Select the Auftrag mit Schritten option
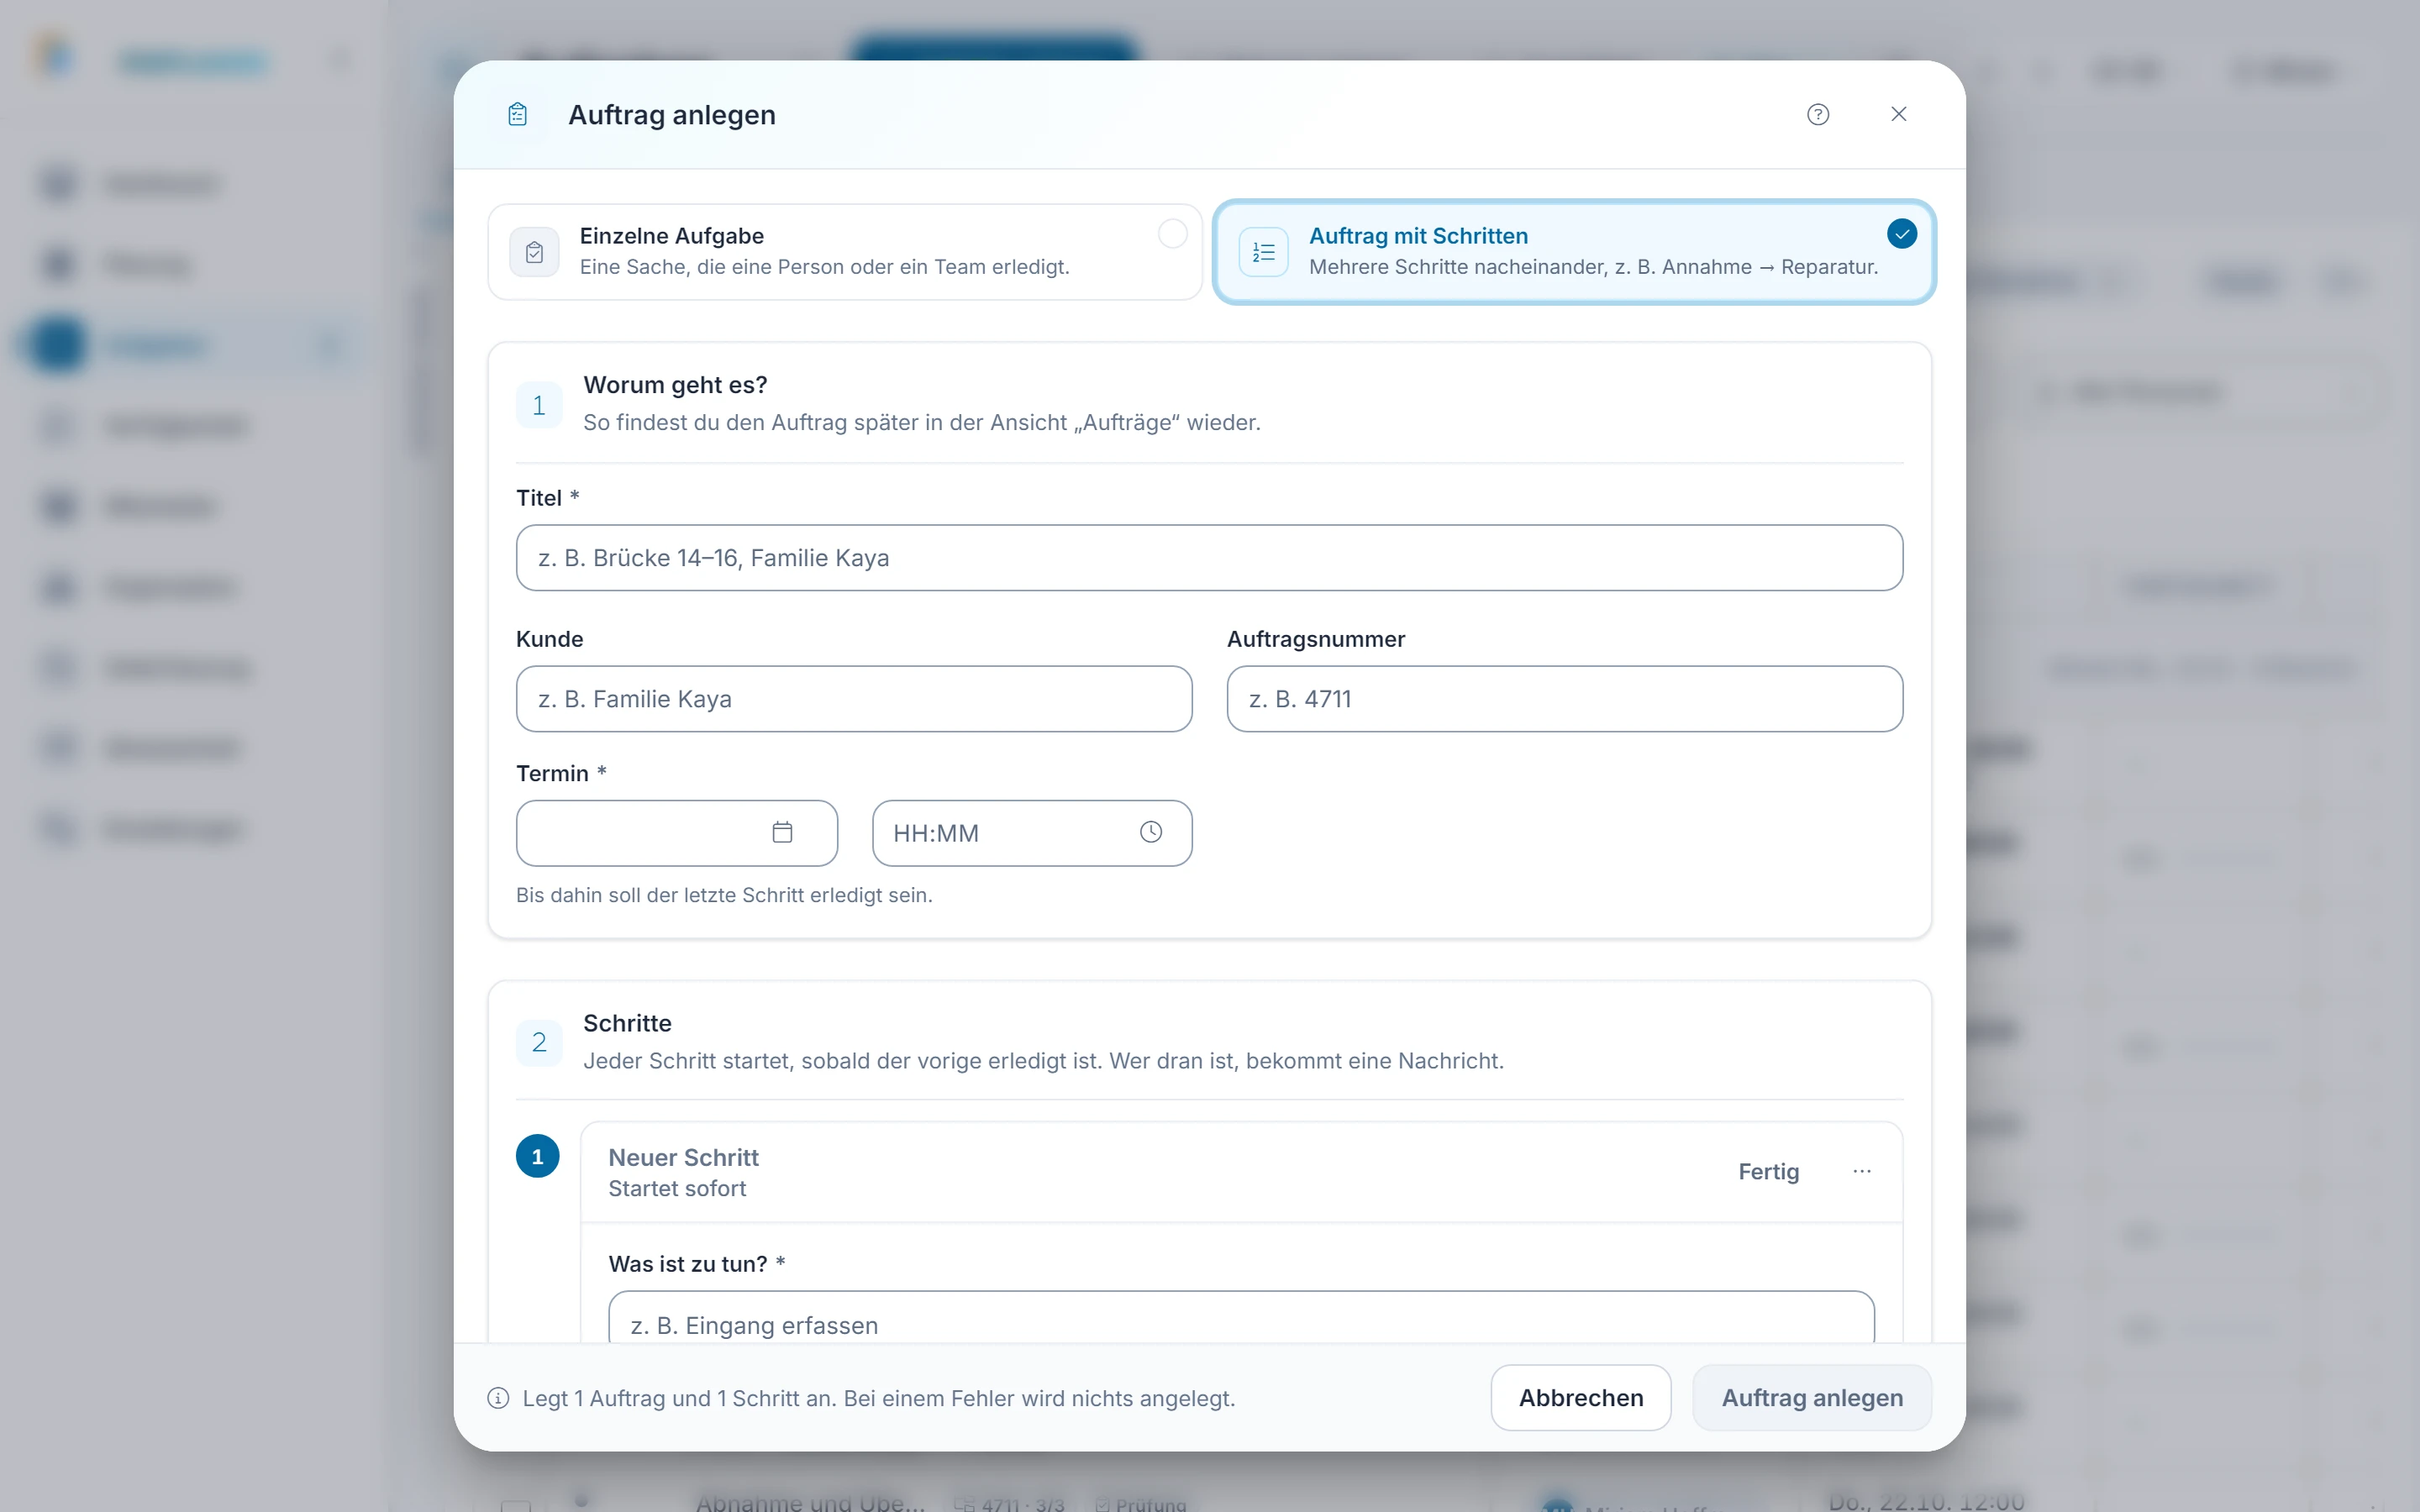 click(1574, 251)
